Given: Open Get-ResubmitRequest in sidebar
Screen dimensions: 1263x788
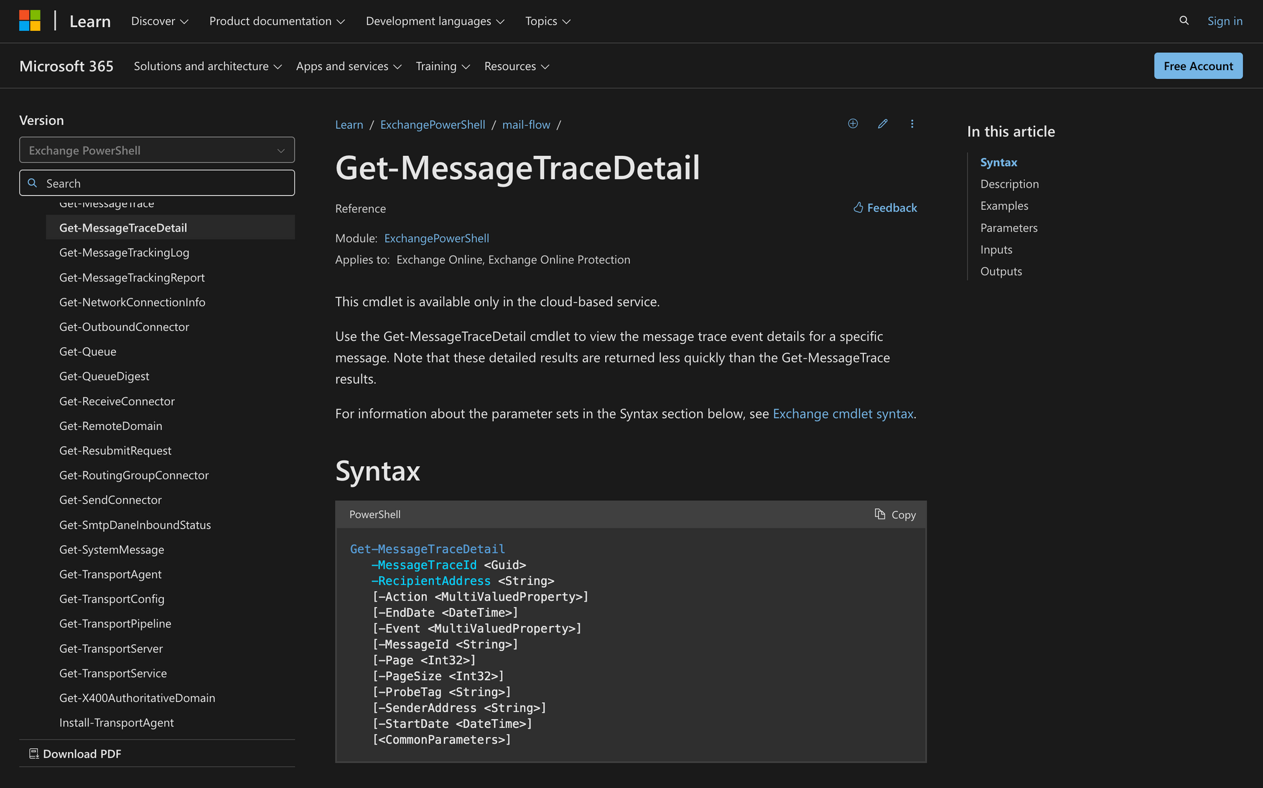Looking at the screenshot, I should pos(116,451).
